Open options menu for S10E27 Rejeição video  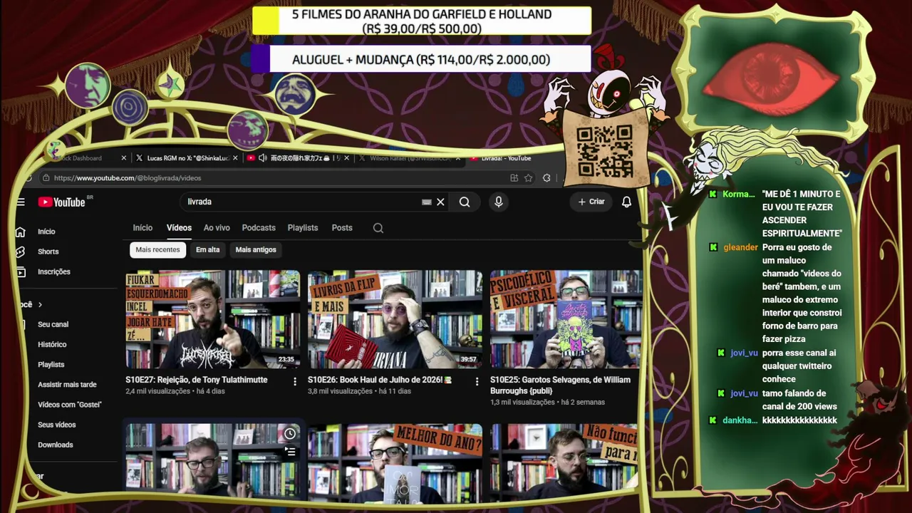[x=295, y=382]
